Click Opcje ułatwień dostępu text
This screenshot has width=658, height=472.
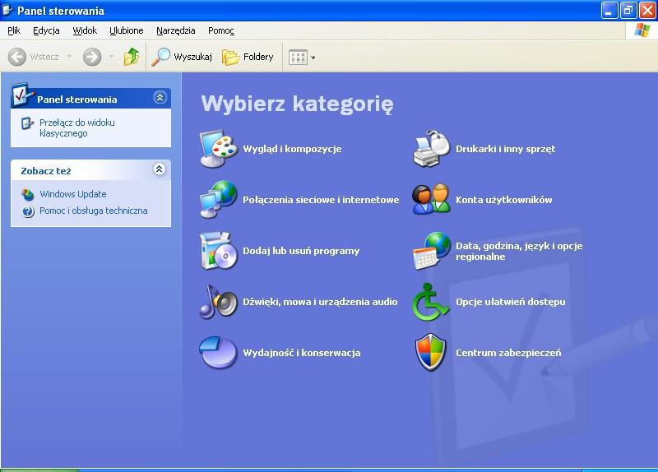pyautogui.click(x=510, y=302)
